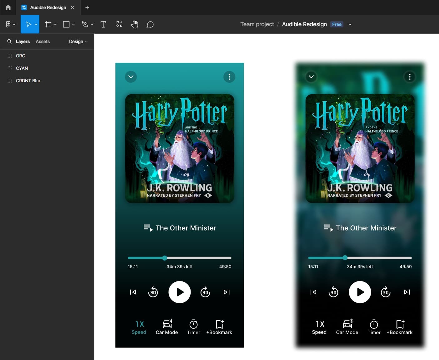Switch to Assets tab
The width and height of the screenshot is (439, 360).
(42, 41)
